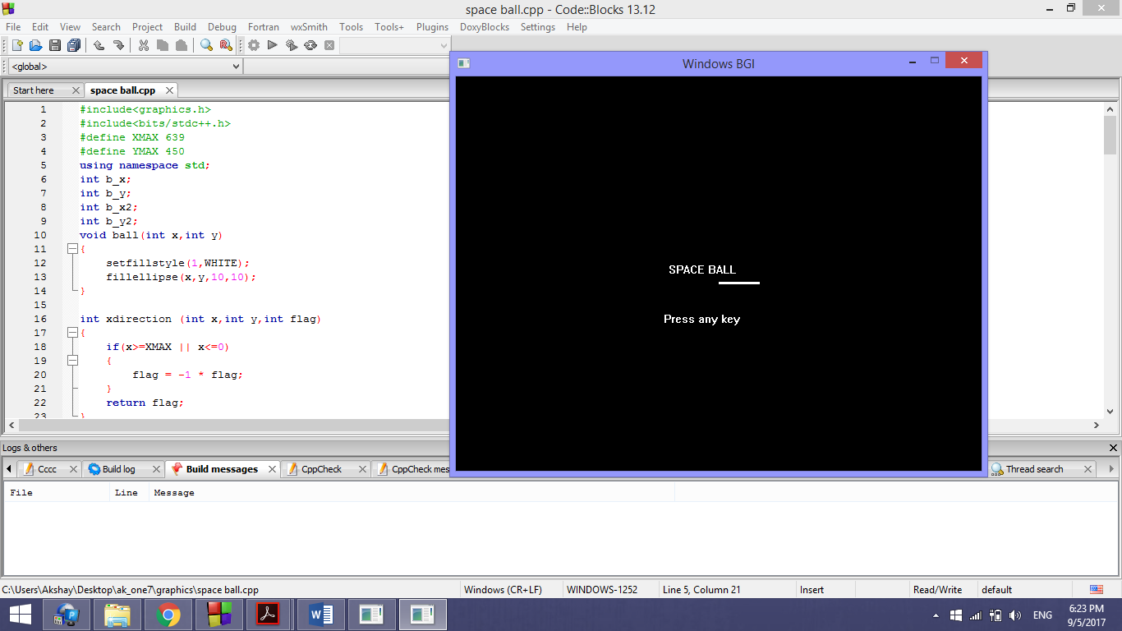The width and height of the screenshot is (1122, 631).
Task: Click the Build gear icon
Action: (x=254, y=45)
